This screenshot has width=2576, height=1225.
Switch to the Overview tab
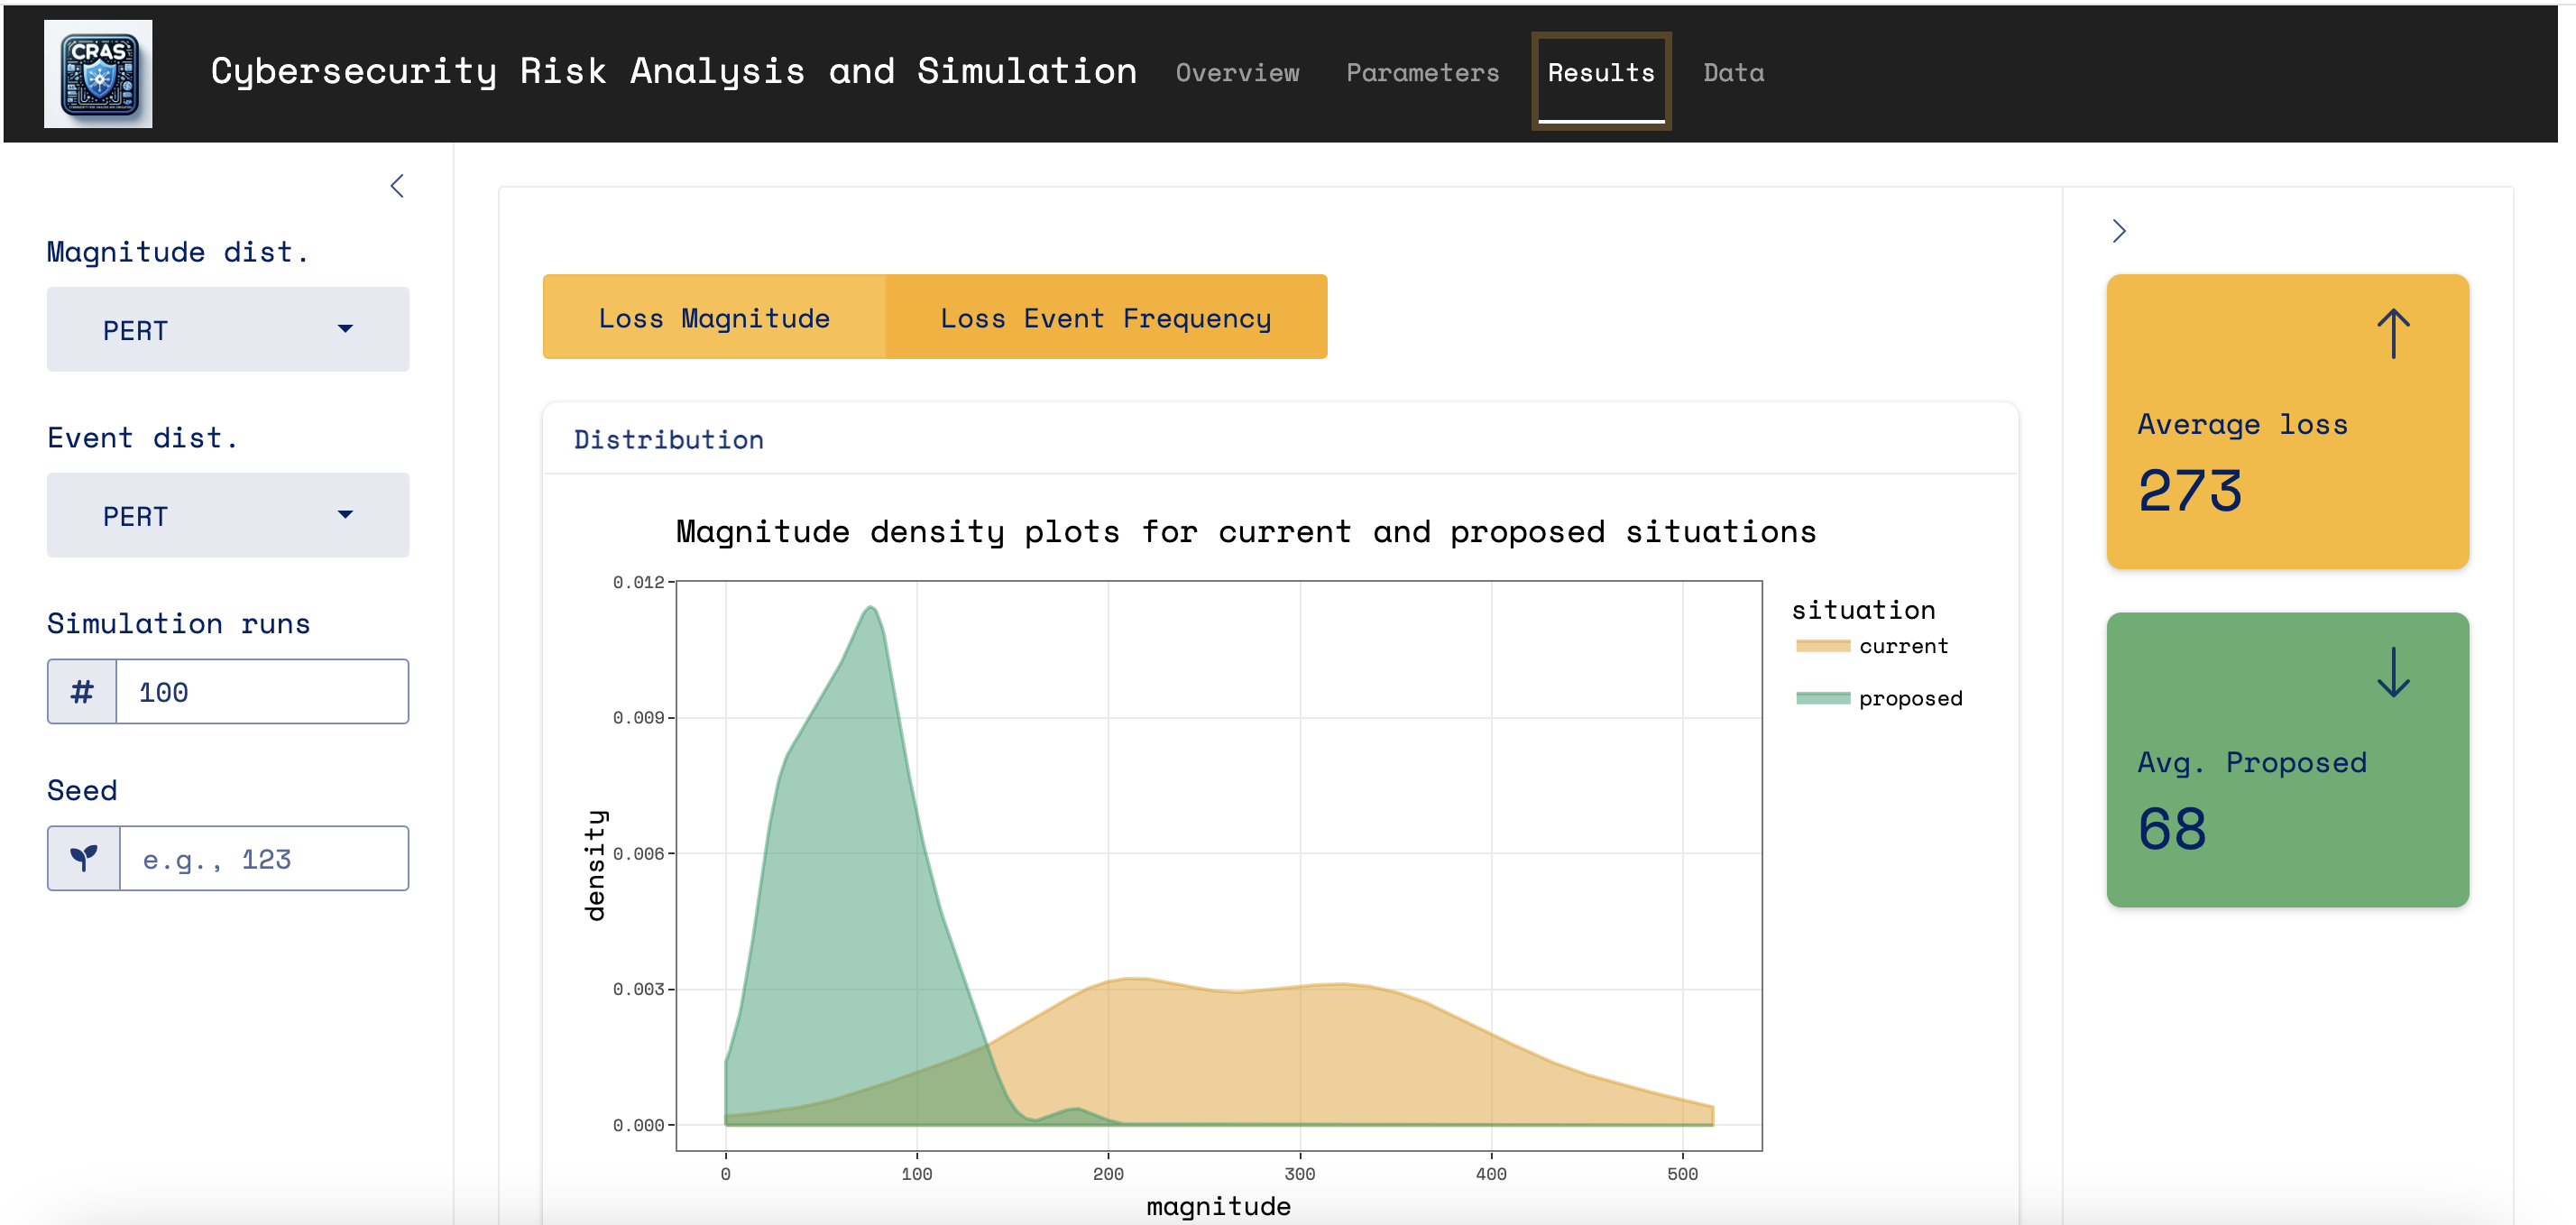tap(1237, 73)
